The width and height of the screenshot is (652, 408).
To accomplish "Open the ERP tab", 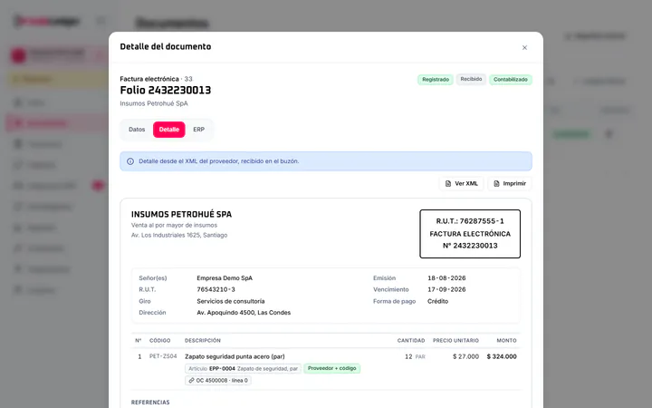I will [x=198, y=130].
